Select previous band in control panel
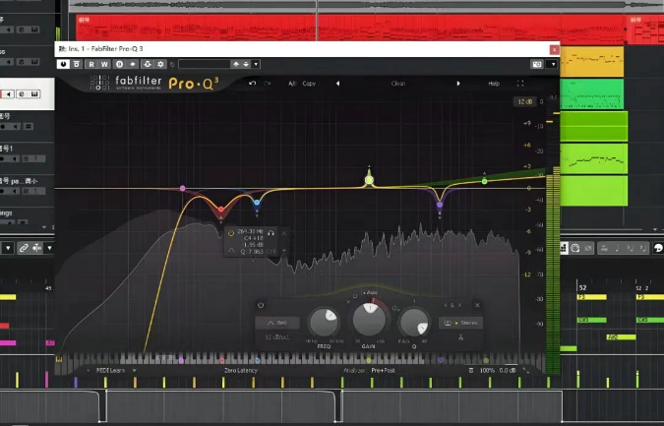This screenshot has height=426, width=664. (445, 305)
